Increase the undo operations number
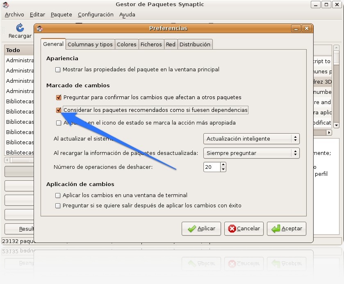This screenshot has height=284, width=344. [x=223, y=165]
